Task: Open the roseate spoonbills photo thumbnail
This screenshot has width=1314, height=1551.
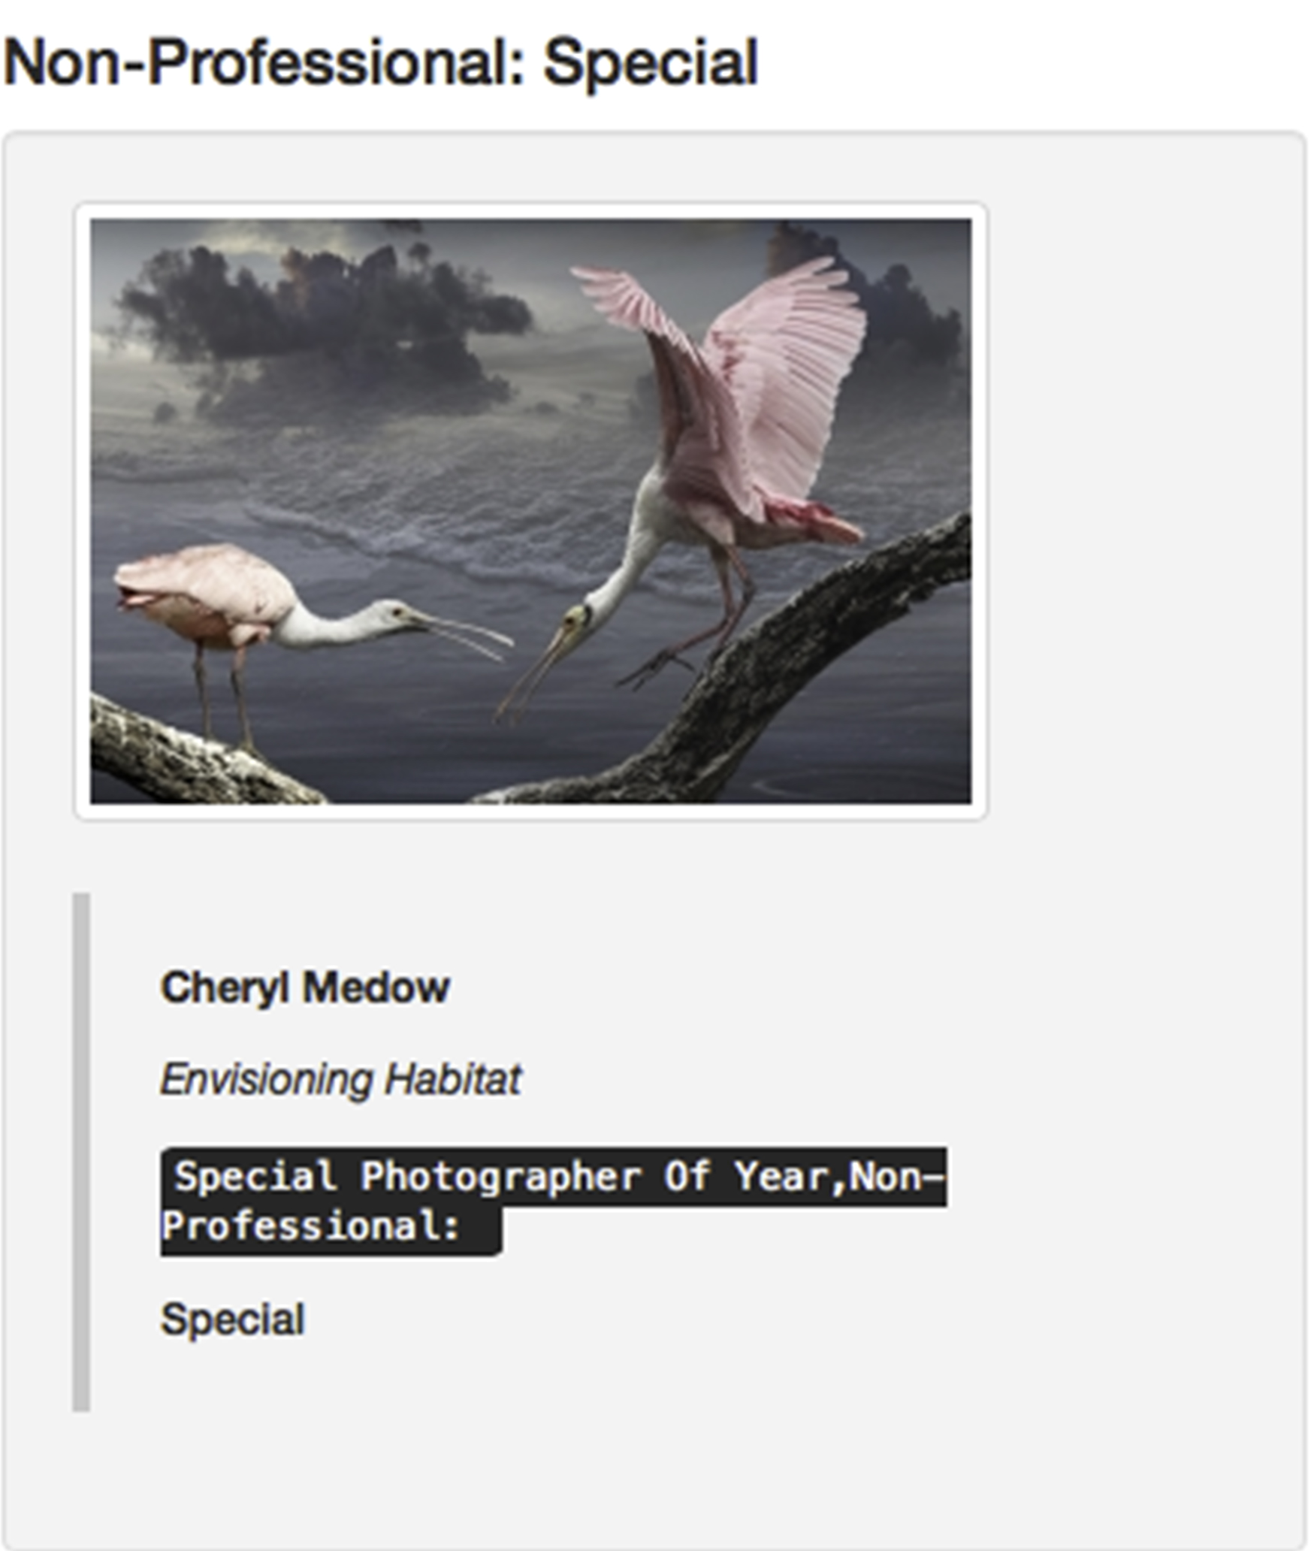Action: [x=530, y=511]
